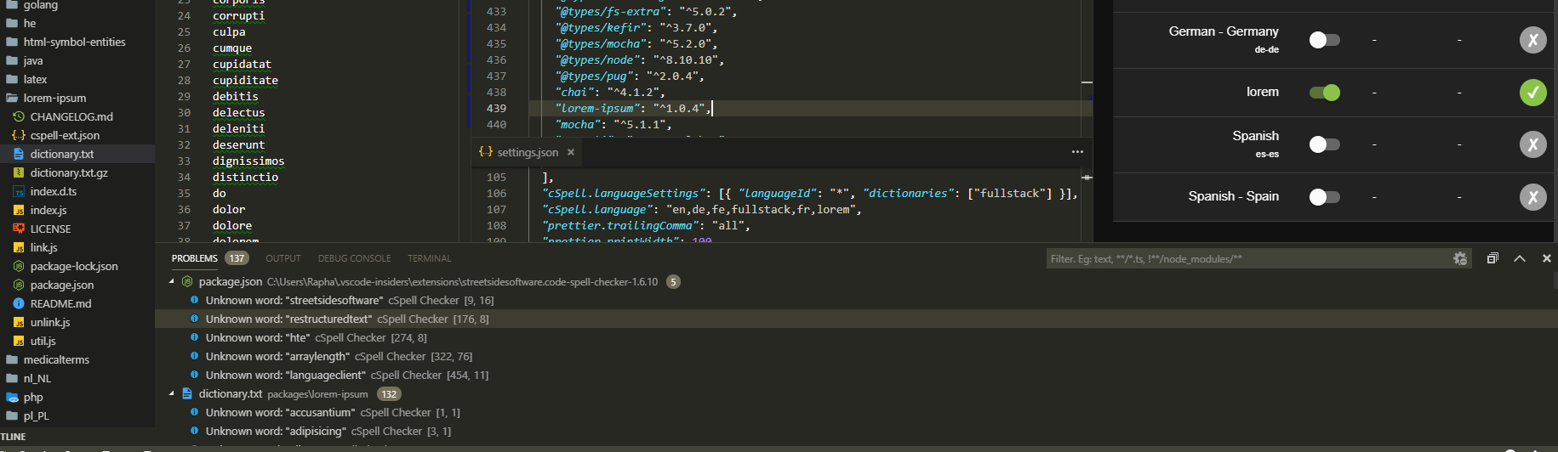1558x452 pixels.
Task: Select dictionary.txt in the explorer
Action: point(61,154)
